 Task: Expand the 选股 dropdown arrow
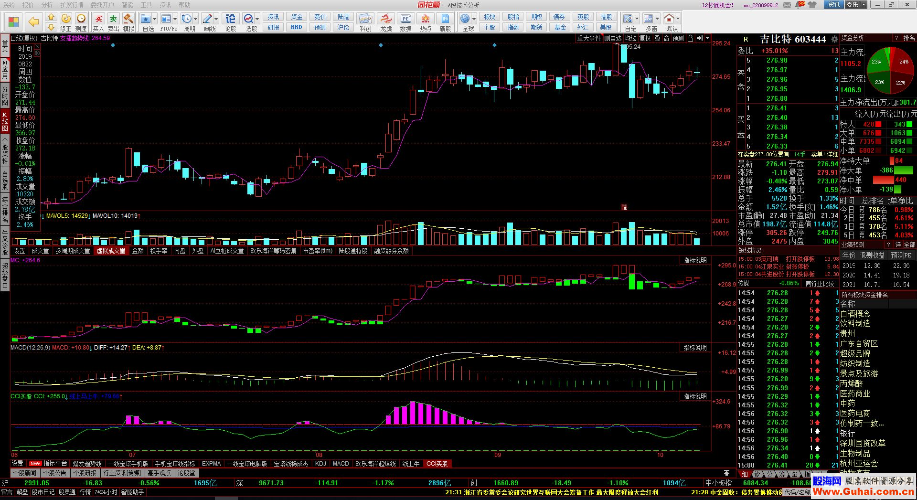pyautogui.click(x=257, y=19)
